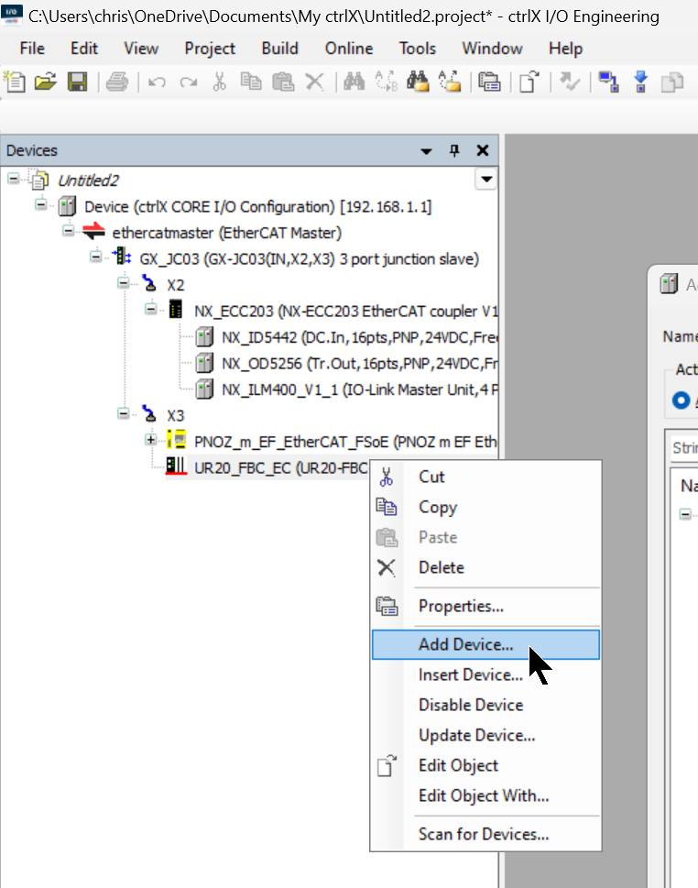Choose Scan for Devices... in context menu
The width and height of the screenshot is (698, 888).
point(485,834)
